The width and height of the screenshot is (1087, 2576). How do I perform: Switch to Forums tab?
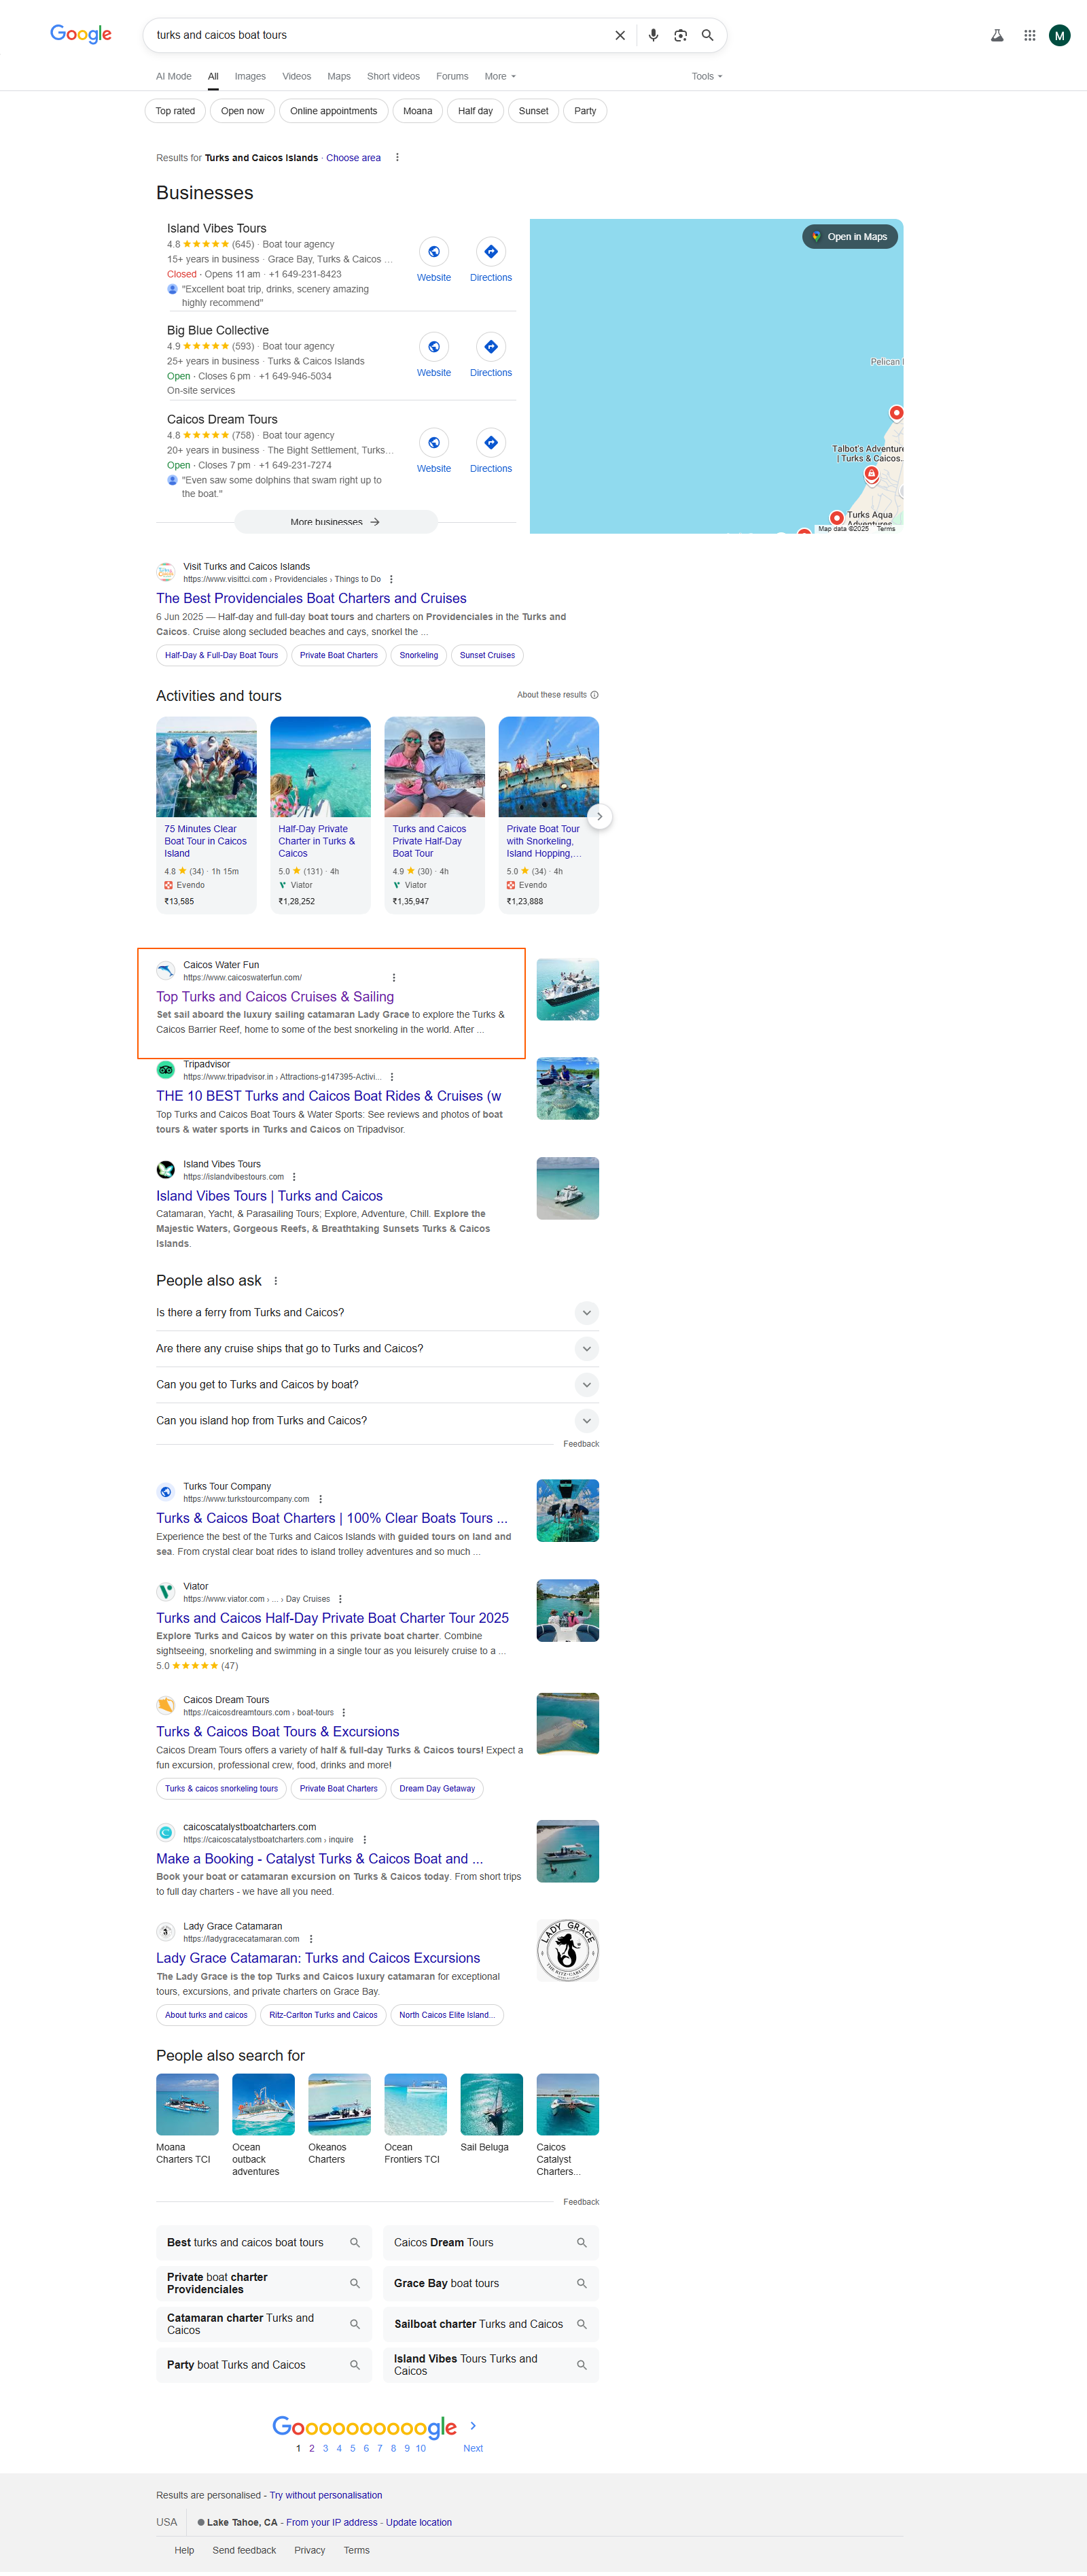pos(452,77)
